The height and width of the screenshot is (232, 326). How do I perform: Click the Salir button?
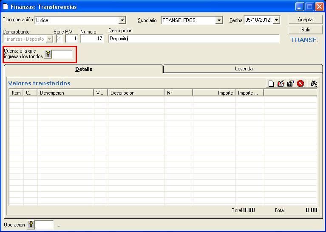(x=306, y=30)
